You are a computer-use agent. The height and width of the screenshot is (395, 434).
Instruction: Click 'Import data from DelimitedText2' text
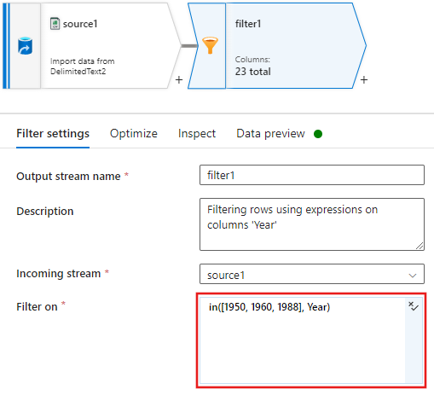tap(83, 67)
